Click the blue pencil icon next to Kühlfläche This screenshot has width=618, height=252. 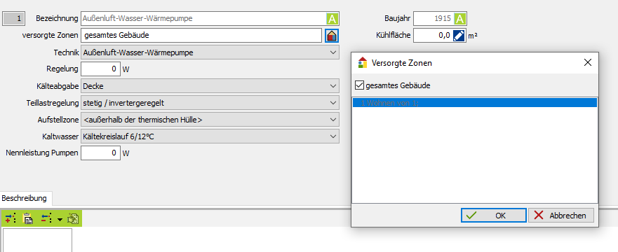[459, 36]
